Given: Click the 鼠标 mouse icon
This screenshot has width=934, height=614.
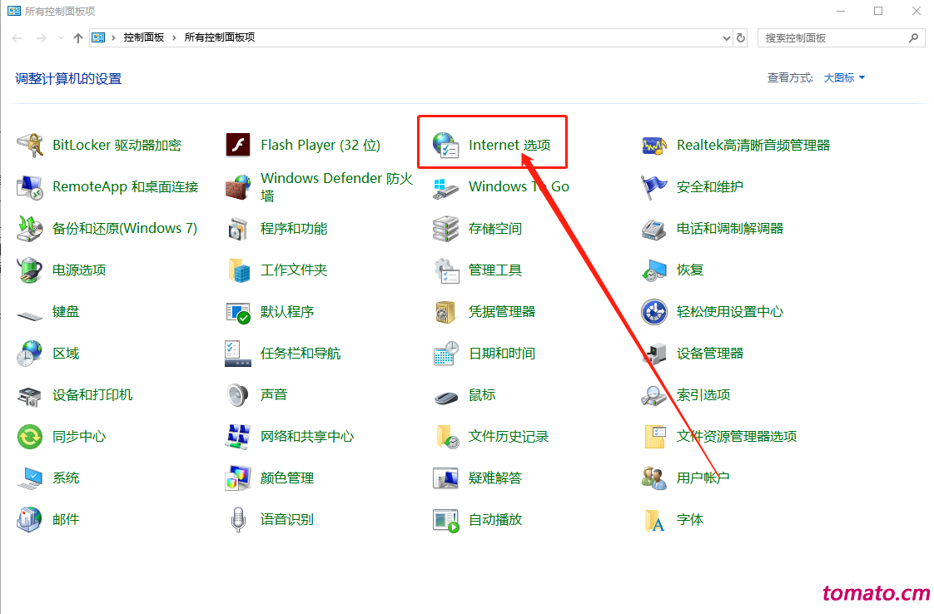Looking at the screenshot, I should [x=445, y=397].
